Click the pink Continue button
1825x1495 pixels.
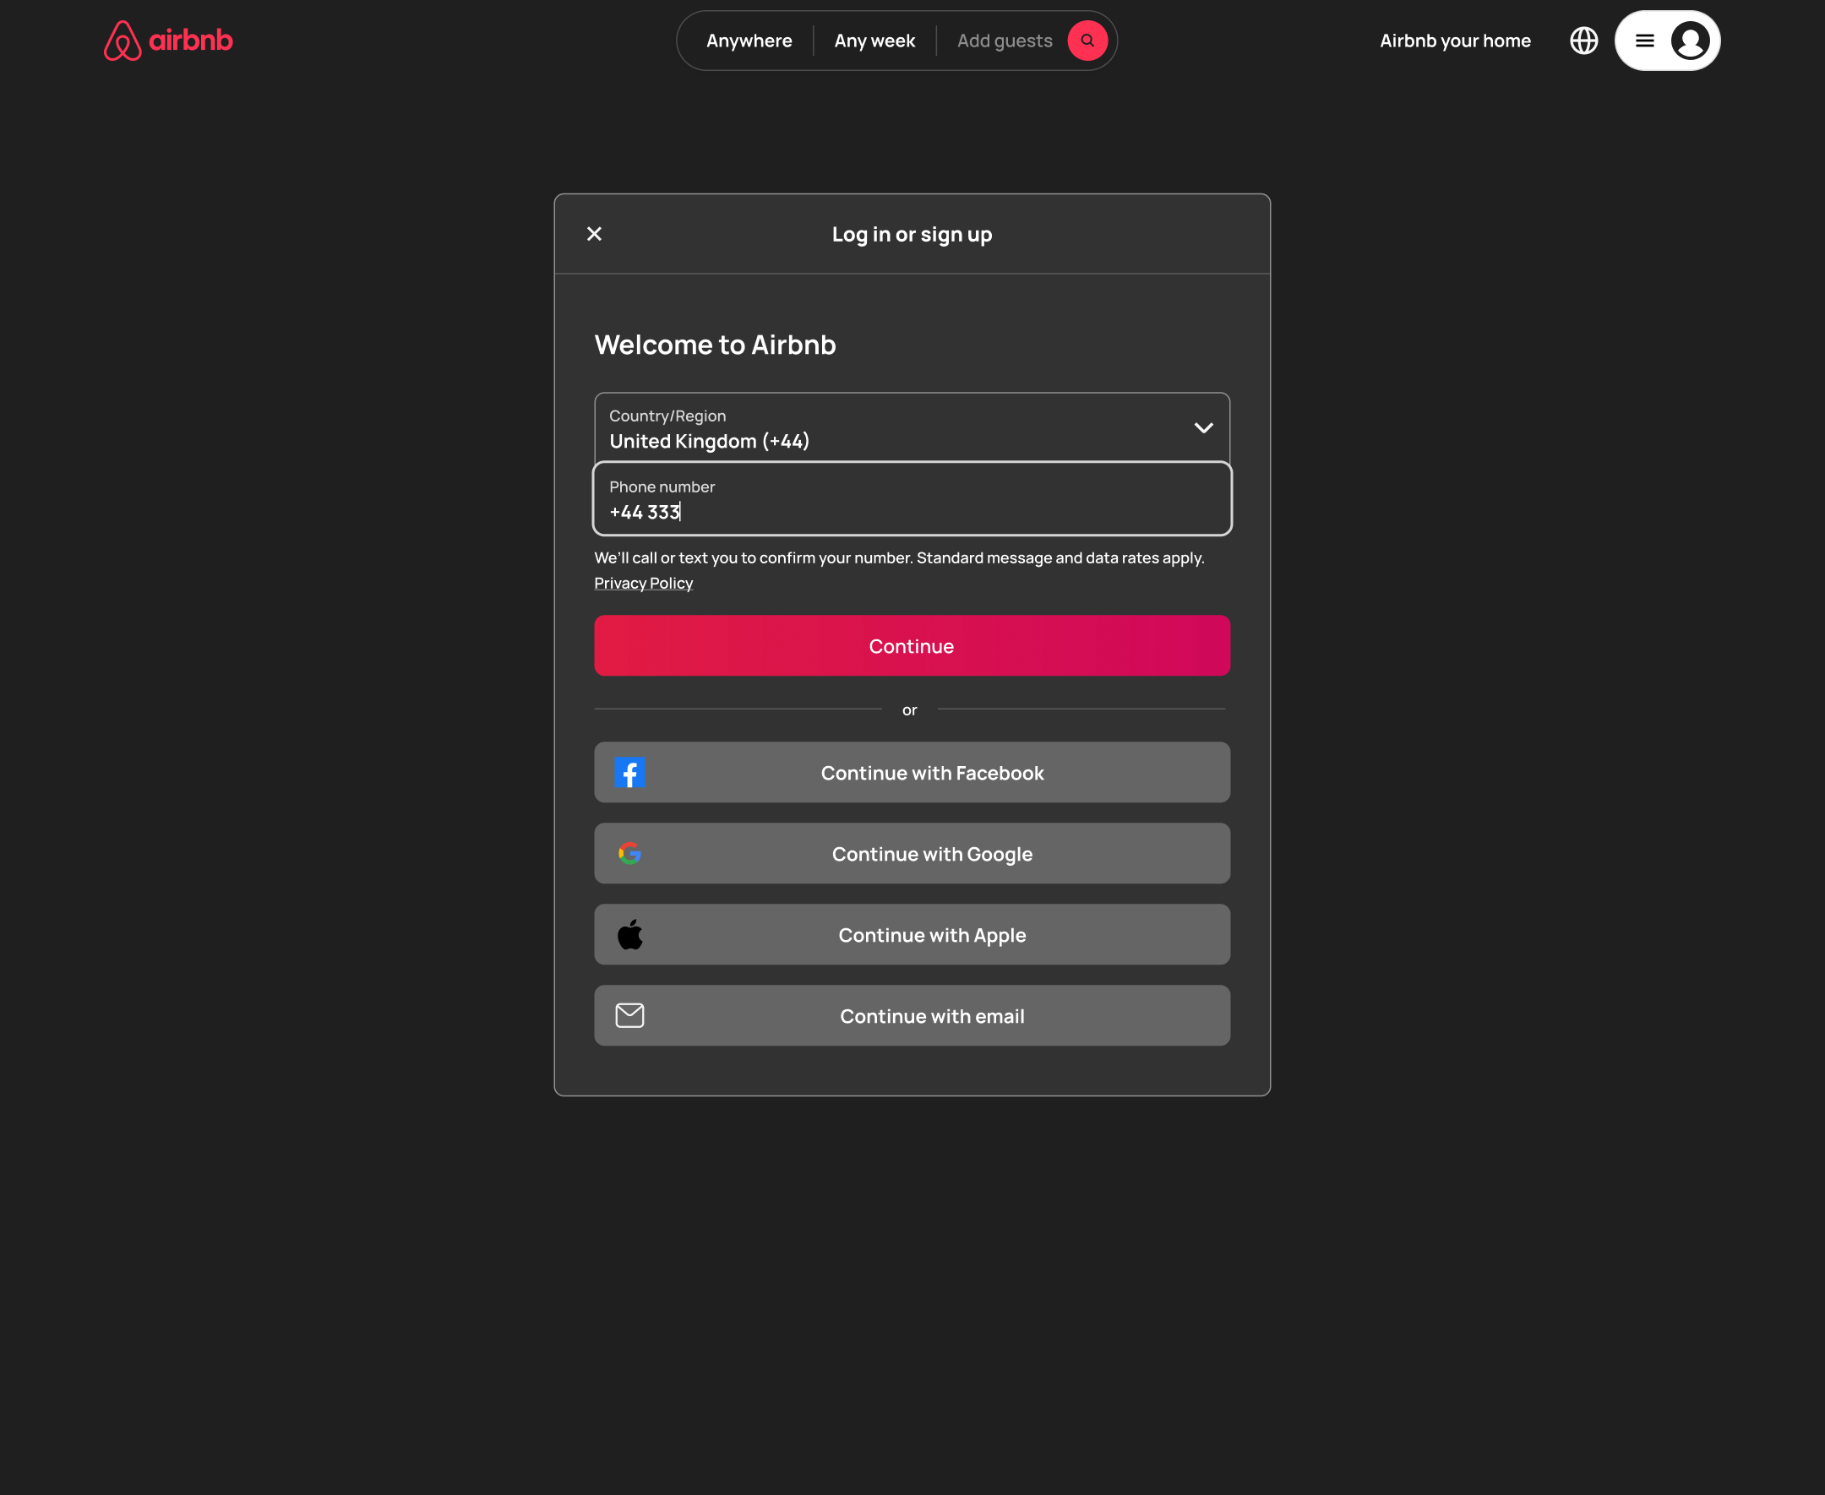(912, 646)
